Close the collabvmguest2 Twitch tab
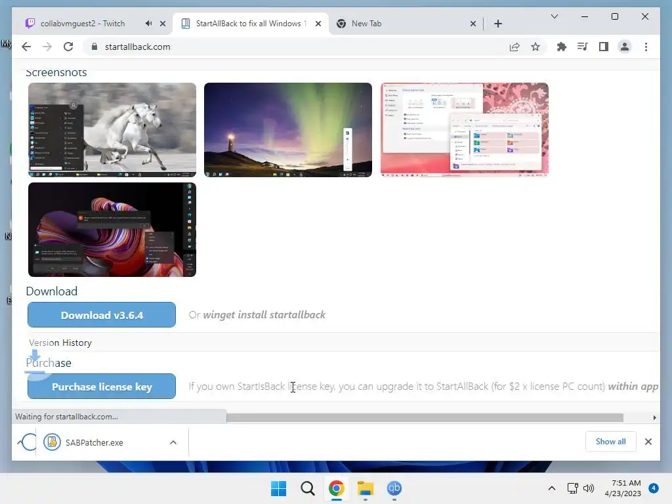Image resolution: width=672 pixels, height=504 pixels. click(163, 24)
